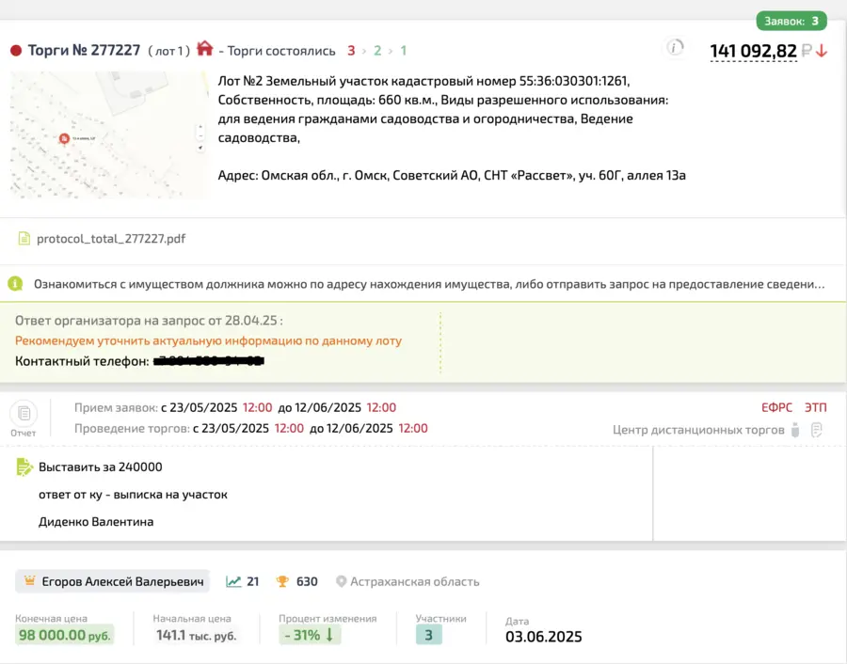Click the Проведение торгов date range
Screen dimensions: 847x664
tap(310, 428)
